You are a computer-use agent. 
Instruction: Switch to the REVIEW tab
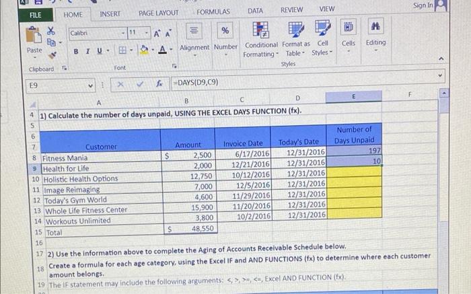(291, 10)
